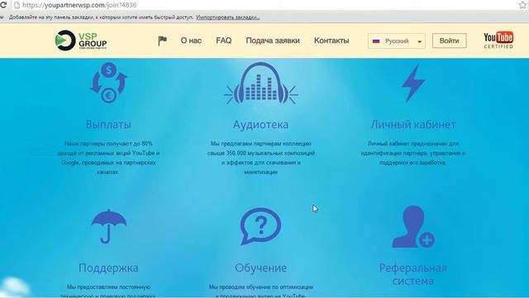This screenshot has height=298, width=529.
Task: Click the lightning bolt icon
Action: tap(413, 83)
